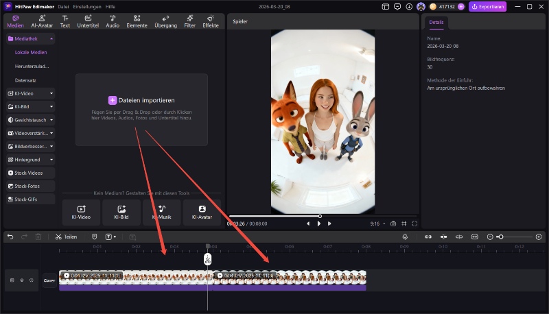Toggle the player grid overlay icon
Screen dimensions: 549x314
pyautogui.click(x=404, y=224)
